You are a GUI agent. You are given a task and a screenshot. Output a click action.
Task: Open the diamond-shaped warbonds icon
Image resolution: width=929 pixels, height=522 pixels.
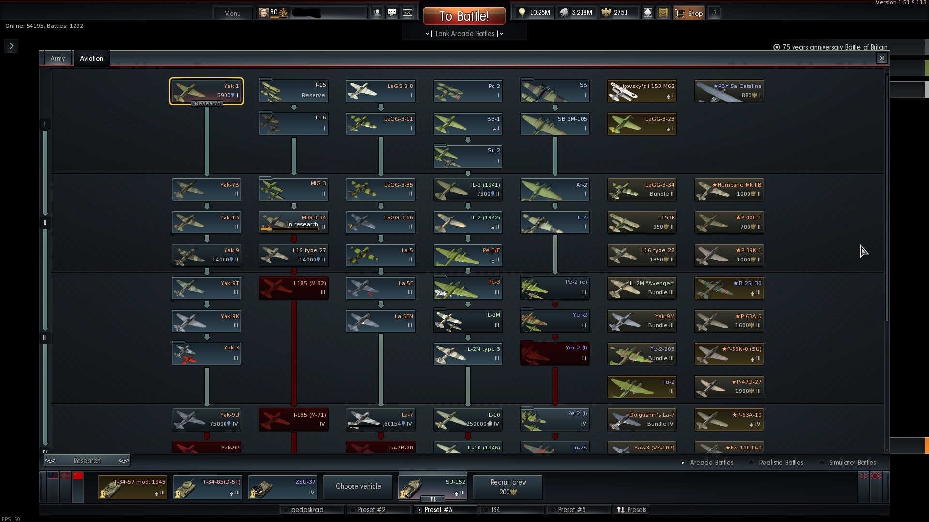tap(648, 13)
